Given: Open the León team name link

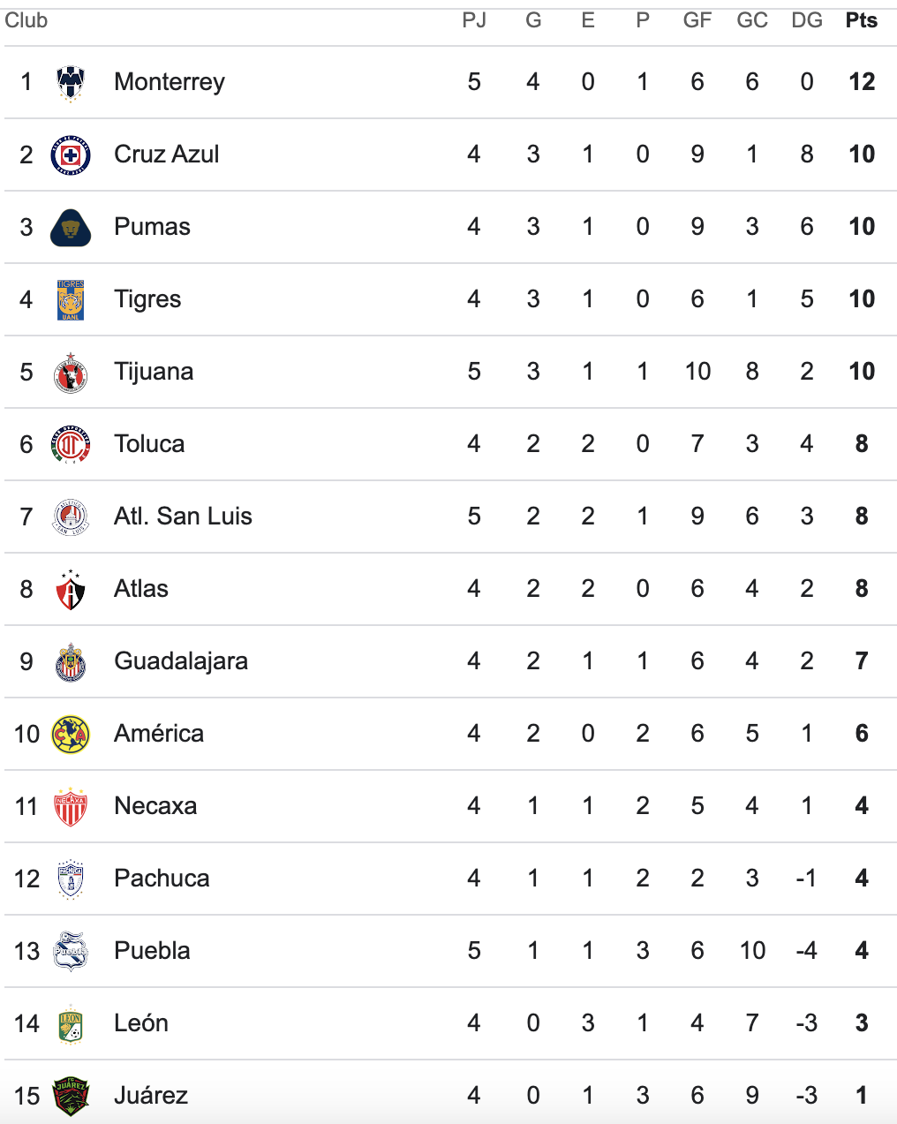Looking at the screenshot, I should (141, 1023).
